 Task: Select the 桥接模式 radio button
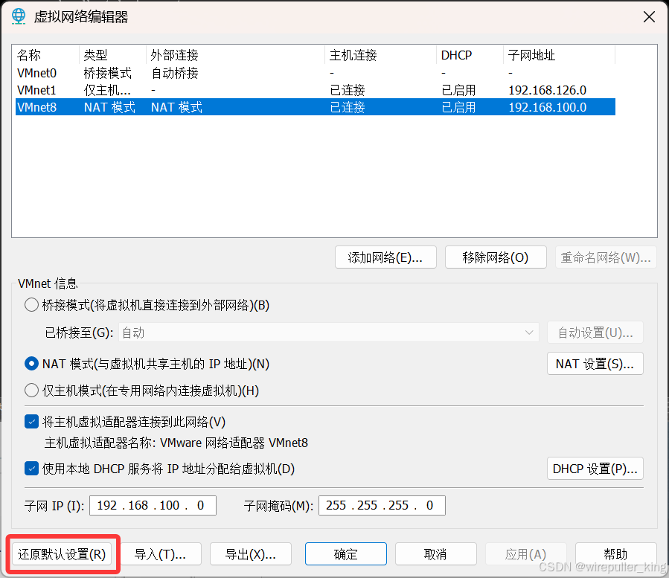tap(31, 305)
